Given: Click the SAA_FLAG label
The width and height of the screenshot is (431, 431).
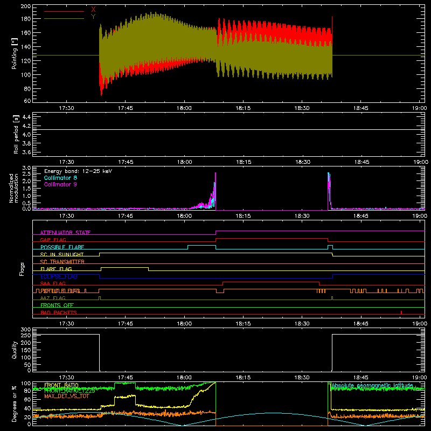Looking at the screenshot, I should 53,283.
